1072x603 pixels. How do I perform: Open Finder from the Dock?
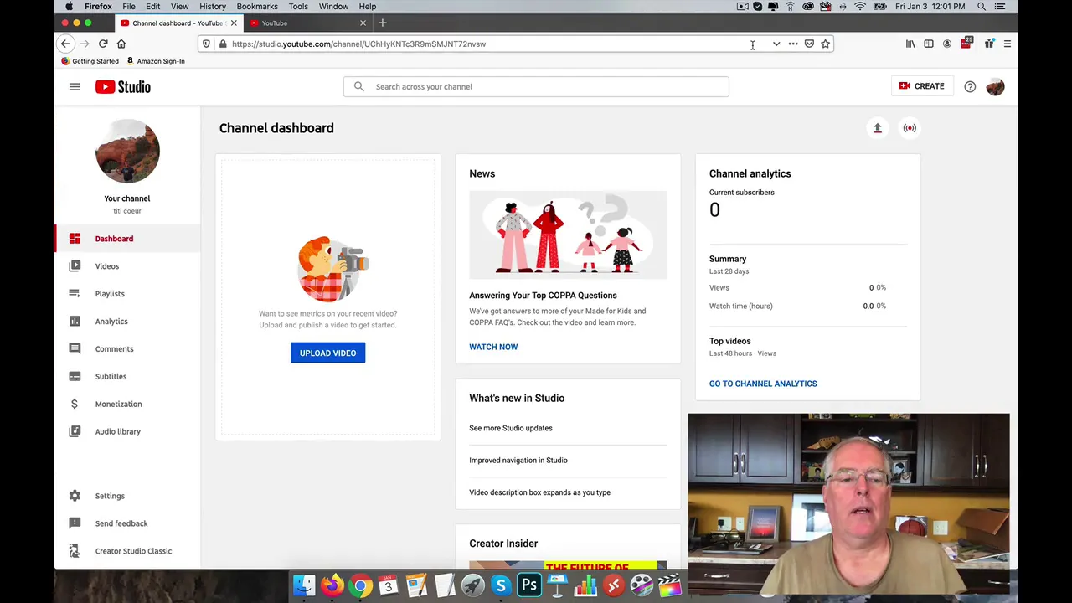pos(304,585)
